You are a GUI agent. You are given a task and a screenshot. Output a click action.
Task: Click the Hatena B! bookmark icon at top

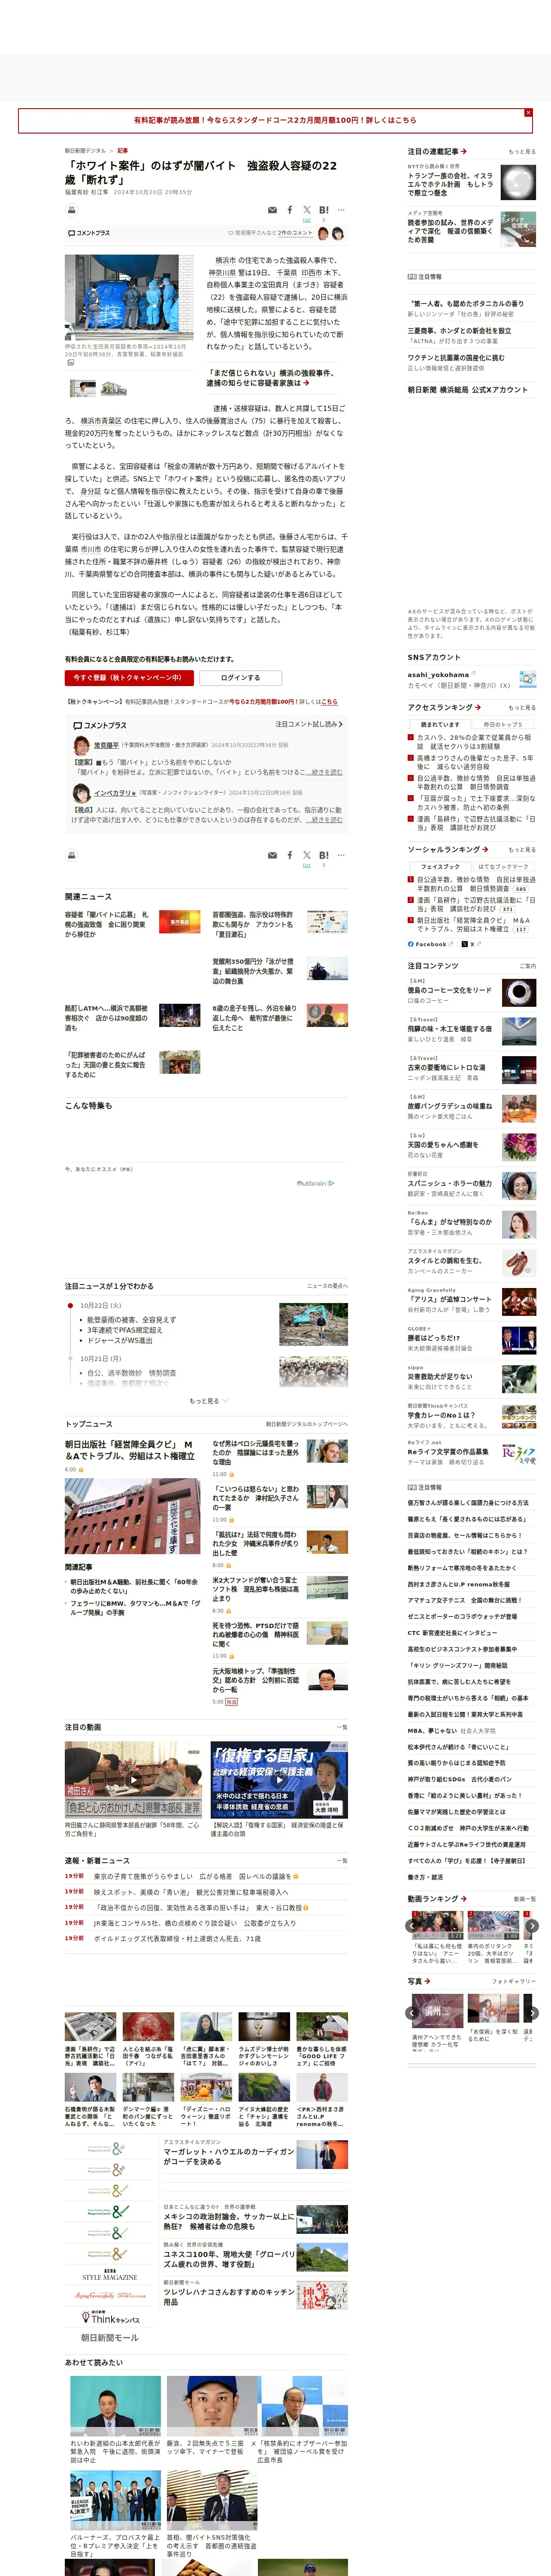(324, 210)
